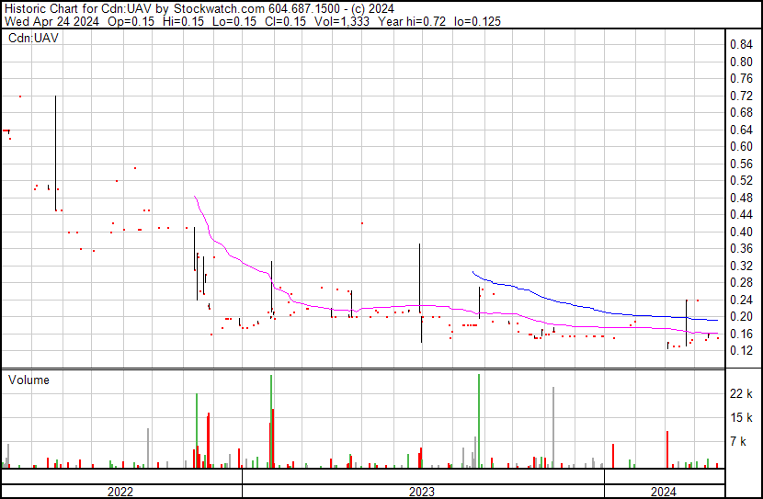Click the '22 k' volume axis label
Viewport: 763px width, 499px height.
(x=741, y=393)
